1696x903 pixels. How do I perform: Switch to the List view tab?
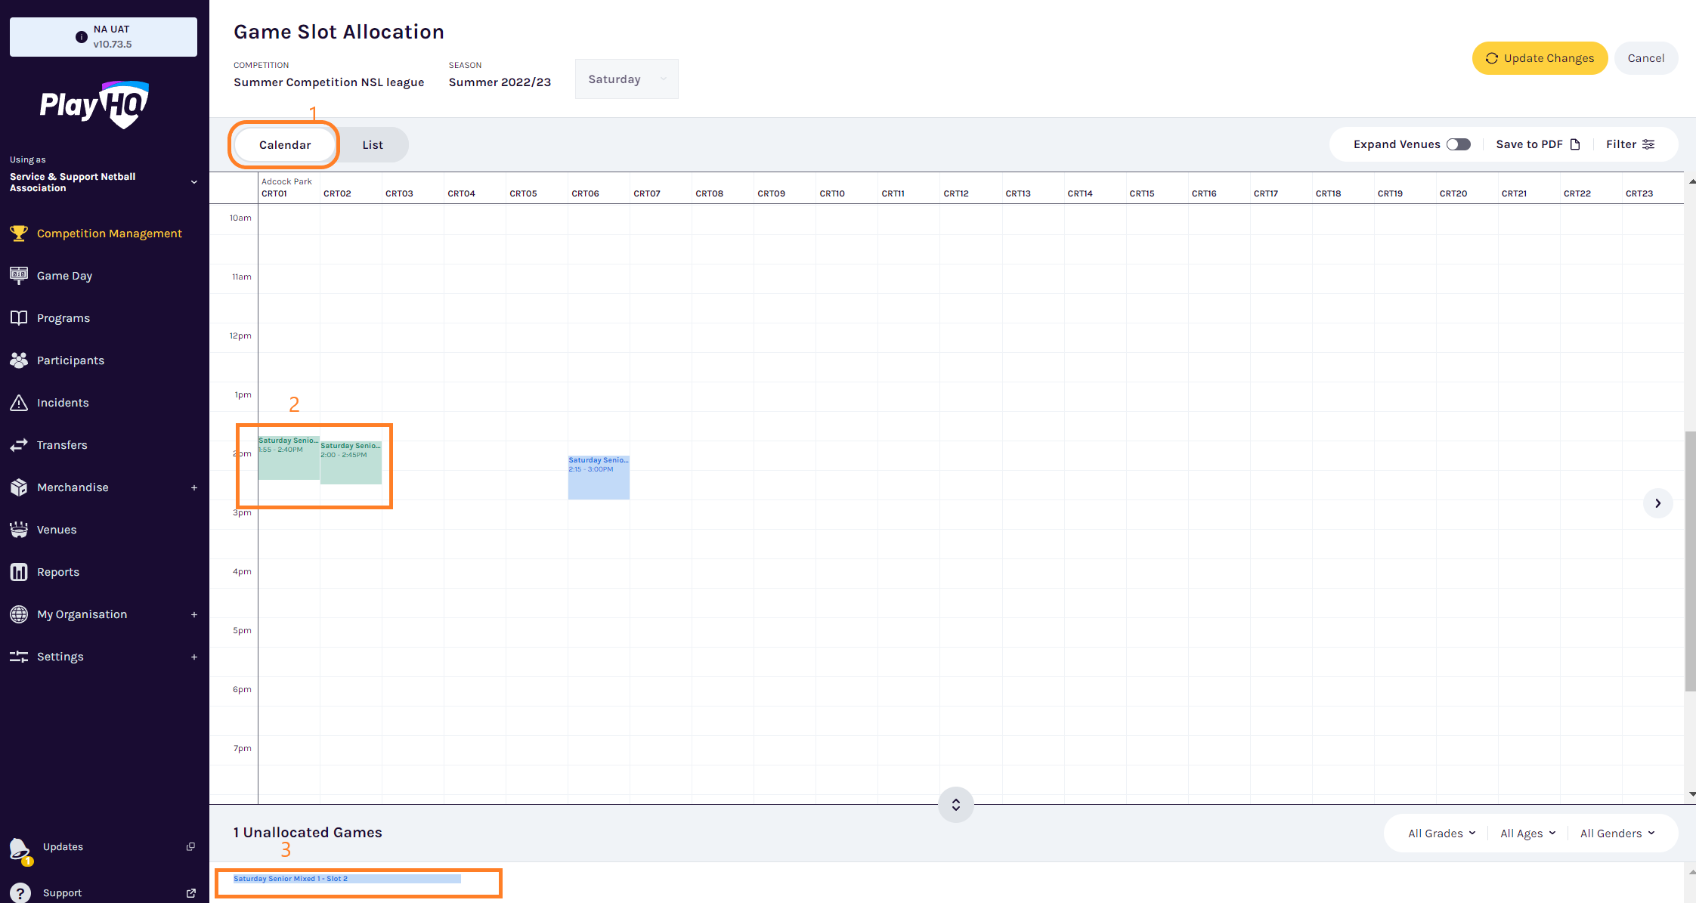pos(373,145)
